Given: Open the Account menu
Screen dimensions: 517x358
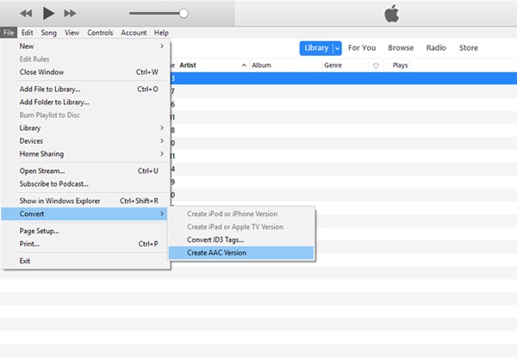Looking at the screenshot, I should [134, 33].
